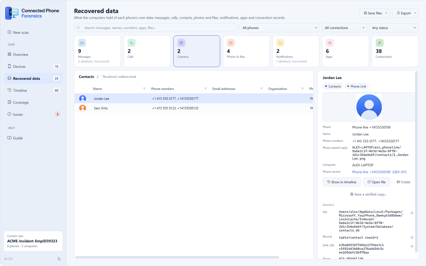Open Name column filter icon
The image size is (426, 266).
[x=144, y=89]
